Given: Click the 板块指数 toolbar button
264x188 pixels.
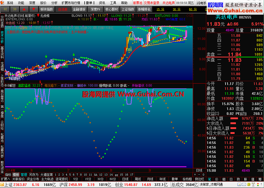Looking at the screenshot, I should [x=47, y=9].
